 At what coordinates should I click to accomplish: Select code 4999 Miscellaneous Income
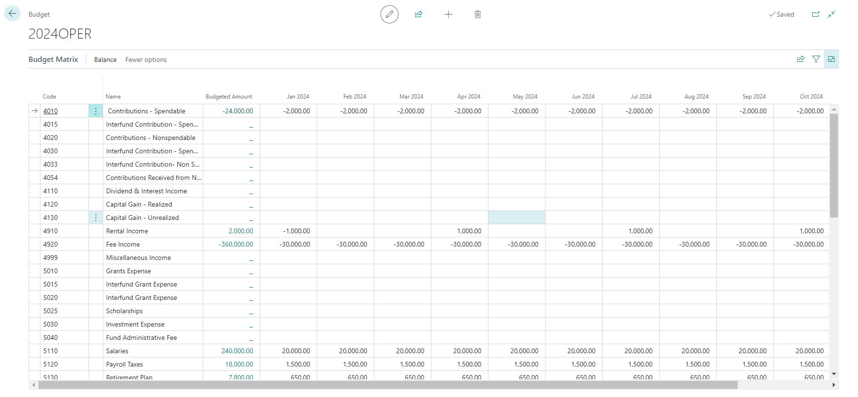coord(50,258)
